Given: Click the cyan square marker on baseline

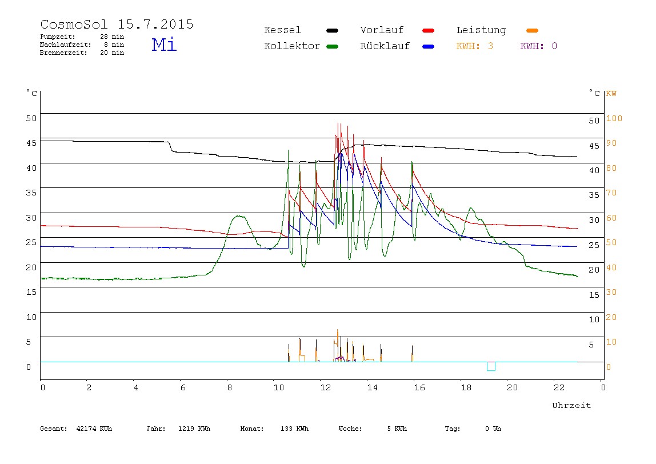Looking at the screenshot, I should pos(491,366).
